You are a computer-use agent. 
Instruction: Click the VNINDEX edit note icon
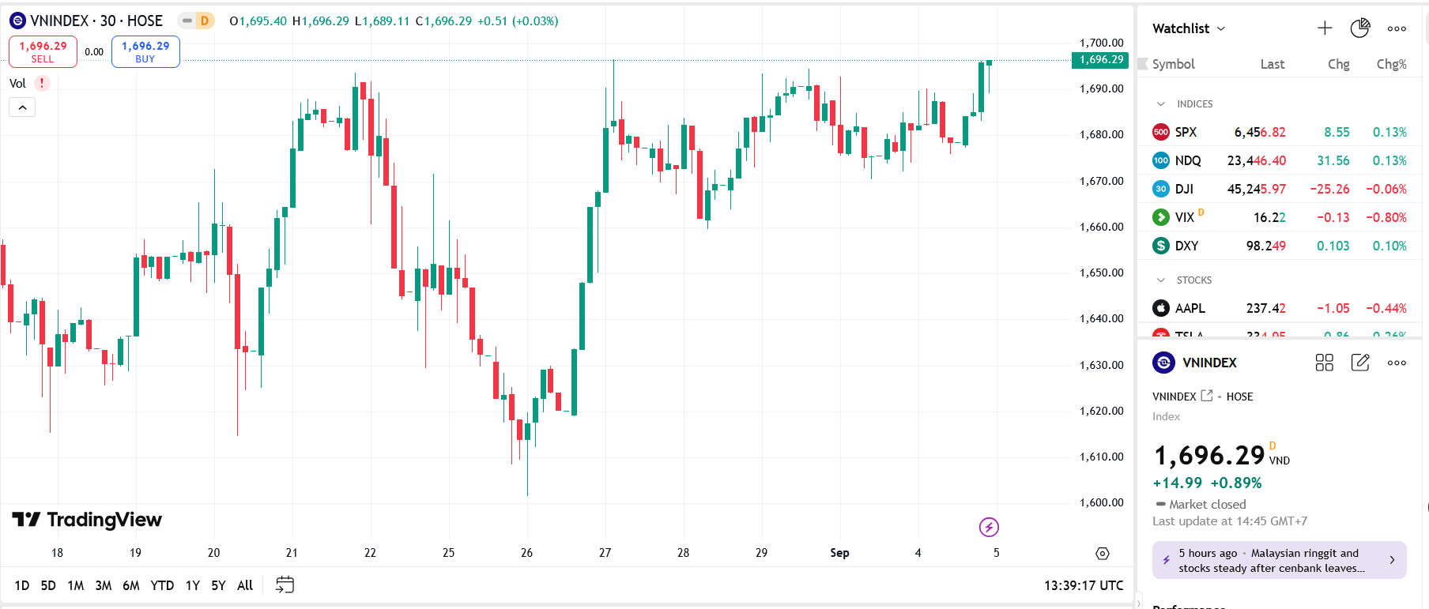point(1360,363)
